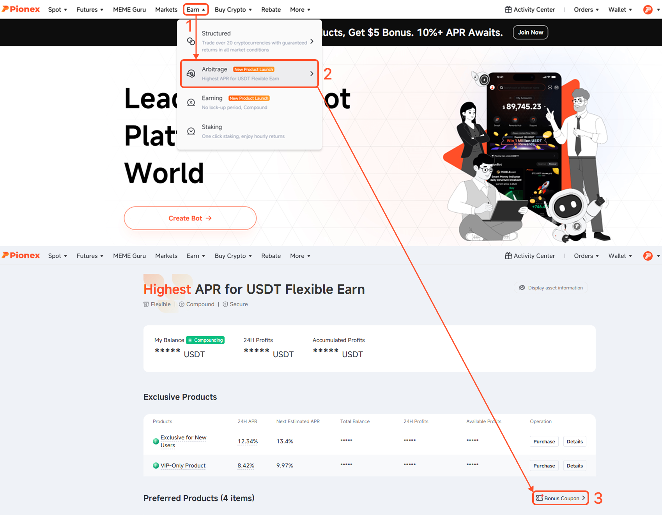Image resolution: width=662 pixels, height=515 pixels.
Task: Open the profile avatar on the Flexible Earn page header
Action: click(x=648, y=256)
